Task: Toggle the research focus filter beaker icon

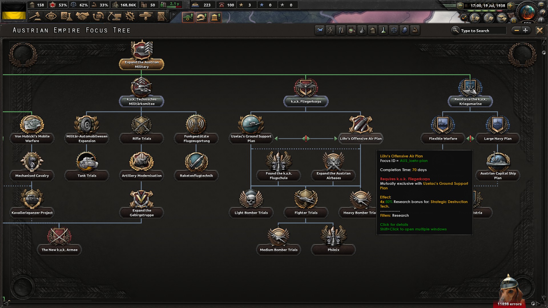Action: (383, 30)
